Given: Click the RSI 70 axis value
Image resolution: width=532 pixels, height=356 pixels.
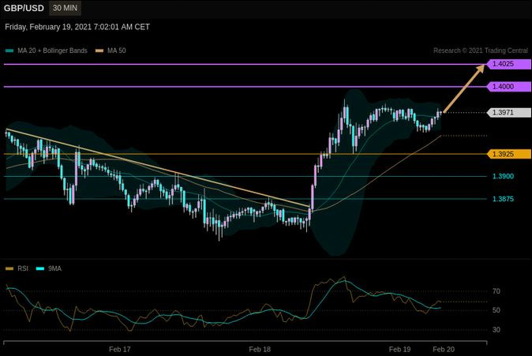Looking at the screenshot, I should coord(496,291).
